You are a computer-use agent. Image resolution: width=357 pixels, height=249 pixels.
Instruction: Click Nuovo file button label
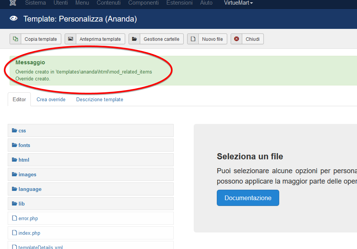click(213, 39)
